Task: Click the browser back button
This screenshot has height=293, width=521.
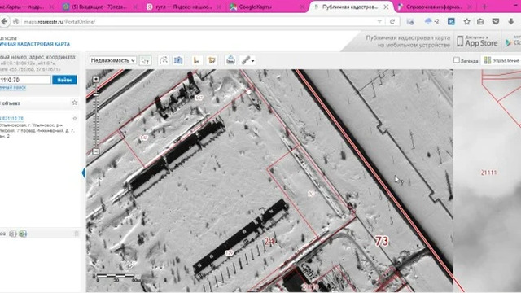Action: click(x=4, y=22)
